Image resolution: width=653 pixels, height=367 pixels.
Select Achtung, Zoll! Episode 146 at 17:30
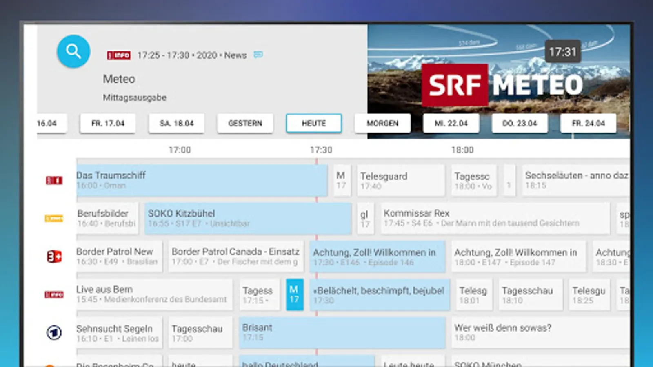378,256
